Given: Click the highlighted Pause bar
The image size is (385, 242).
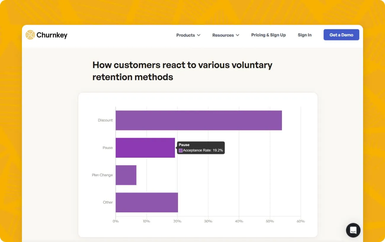Looking at the screenshot, I should click(x=145, y=148).
